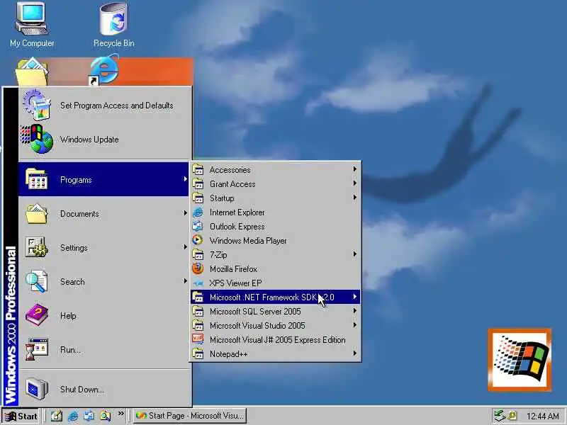Screen dimensions: 567x425
Task: Open Microsoft .NET Framework SDK v2.0 group
Action: [275, 297]
